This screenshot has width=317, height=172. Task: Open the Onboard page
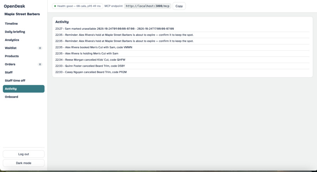click(x=24, y=97)
